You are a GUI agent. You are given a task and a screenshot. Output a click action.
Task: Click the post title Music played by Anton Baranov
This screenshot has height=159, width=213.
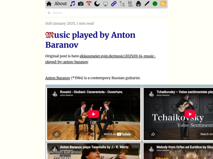point(90,40)
